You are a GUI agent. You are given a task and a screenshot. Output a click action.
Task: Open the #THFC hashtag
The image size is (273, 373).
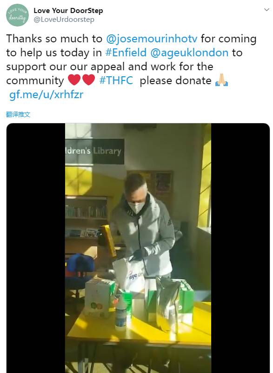pyautogui.click(x=116, y=80)
